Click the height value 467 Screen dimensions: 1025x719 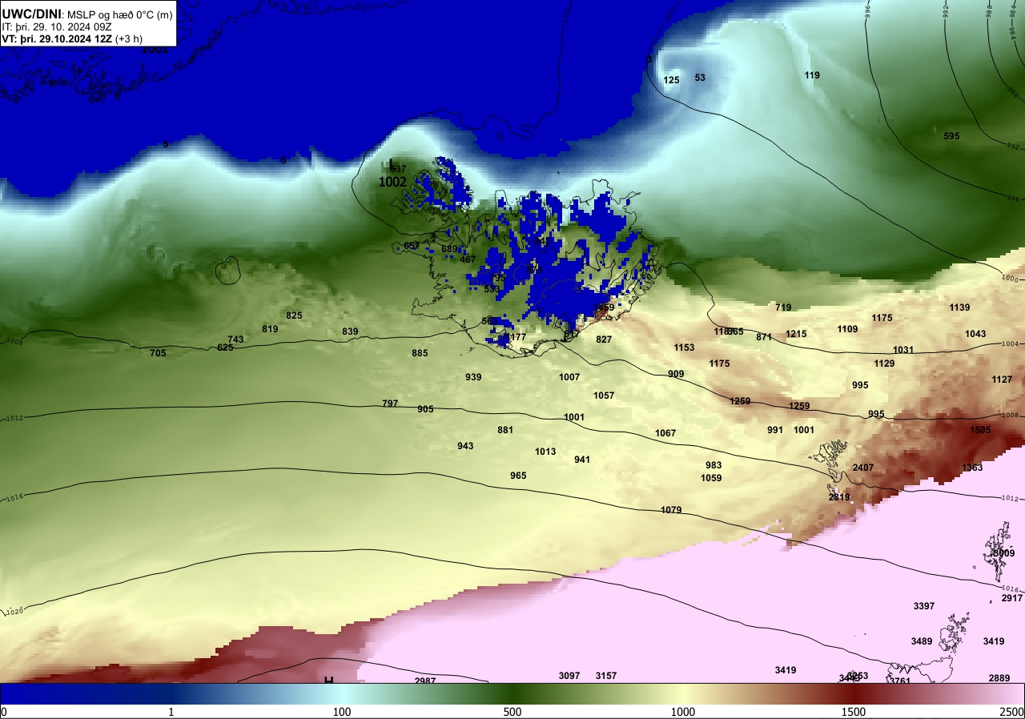[468, 259]
